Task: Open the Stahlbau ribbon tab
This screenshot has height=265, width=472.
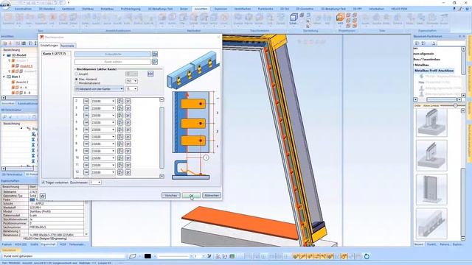Action: point(88,9)
